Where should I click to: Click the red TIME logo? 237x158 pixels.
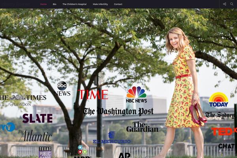click(x=93, y=94)
